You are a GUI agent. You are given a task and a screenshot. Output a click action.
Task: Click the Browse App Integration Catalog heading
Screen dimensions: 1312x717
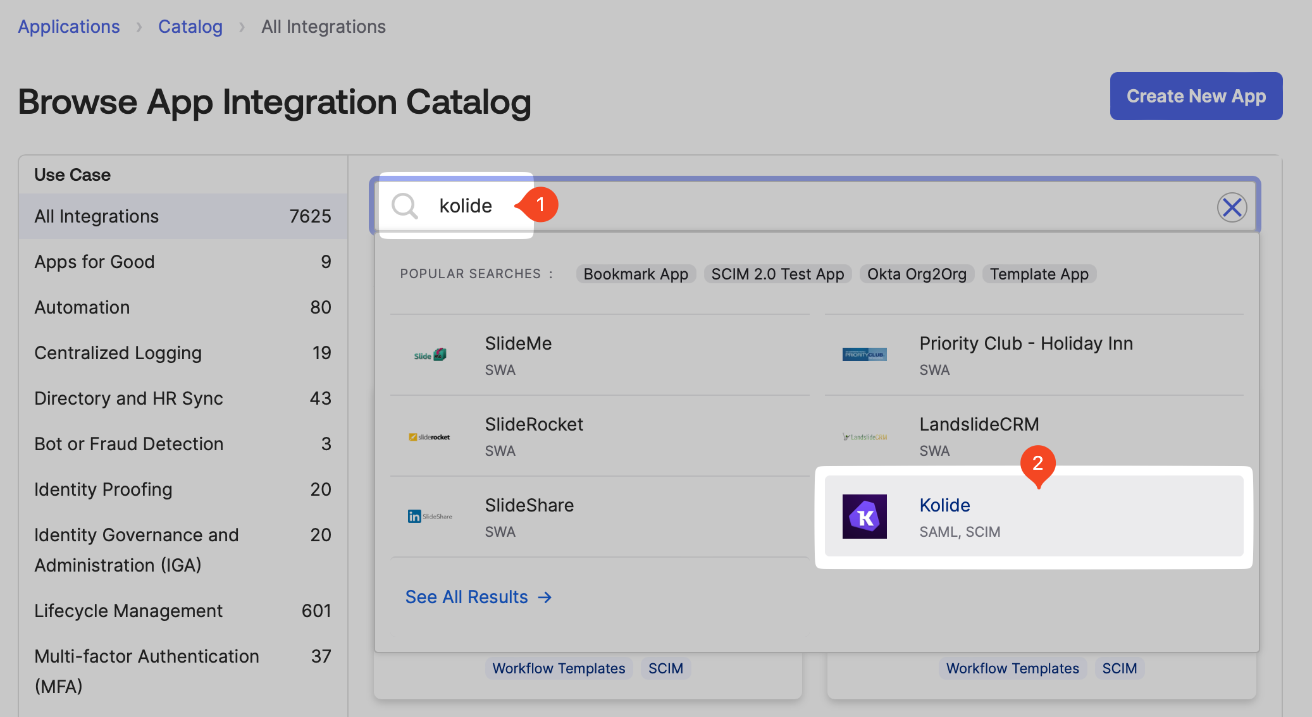coord(275,102)
